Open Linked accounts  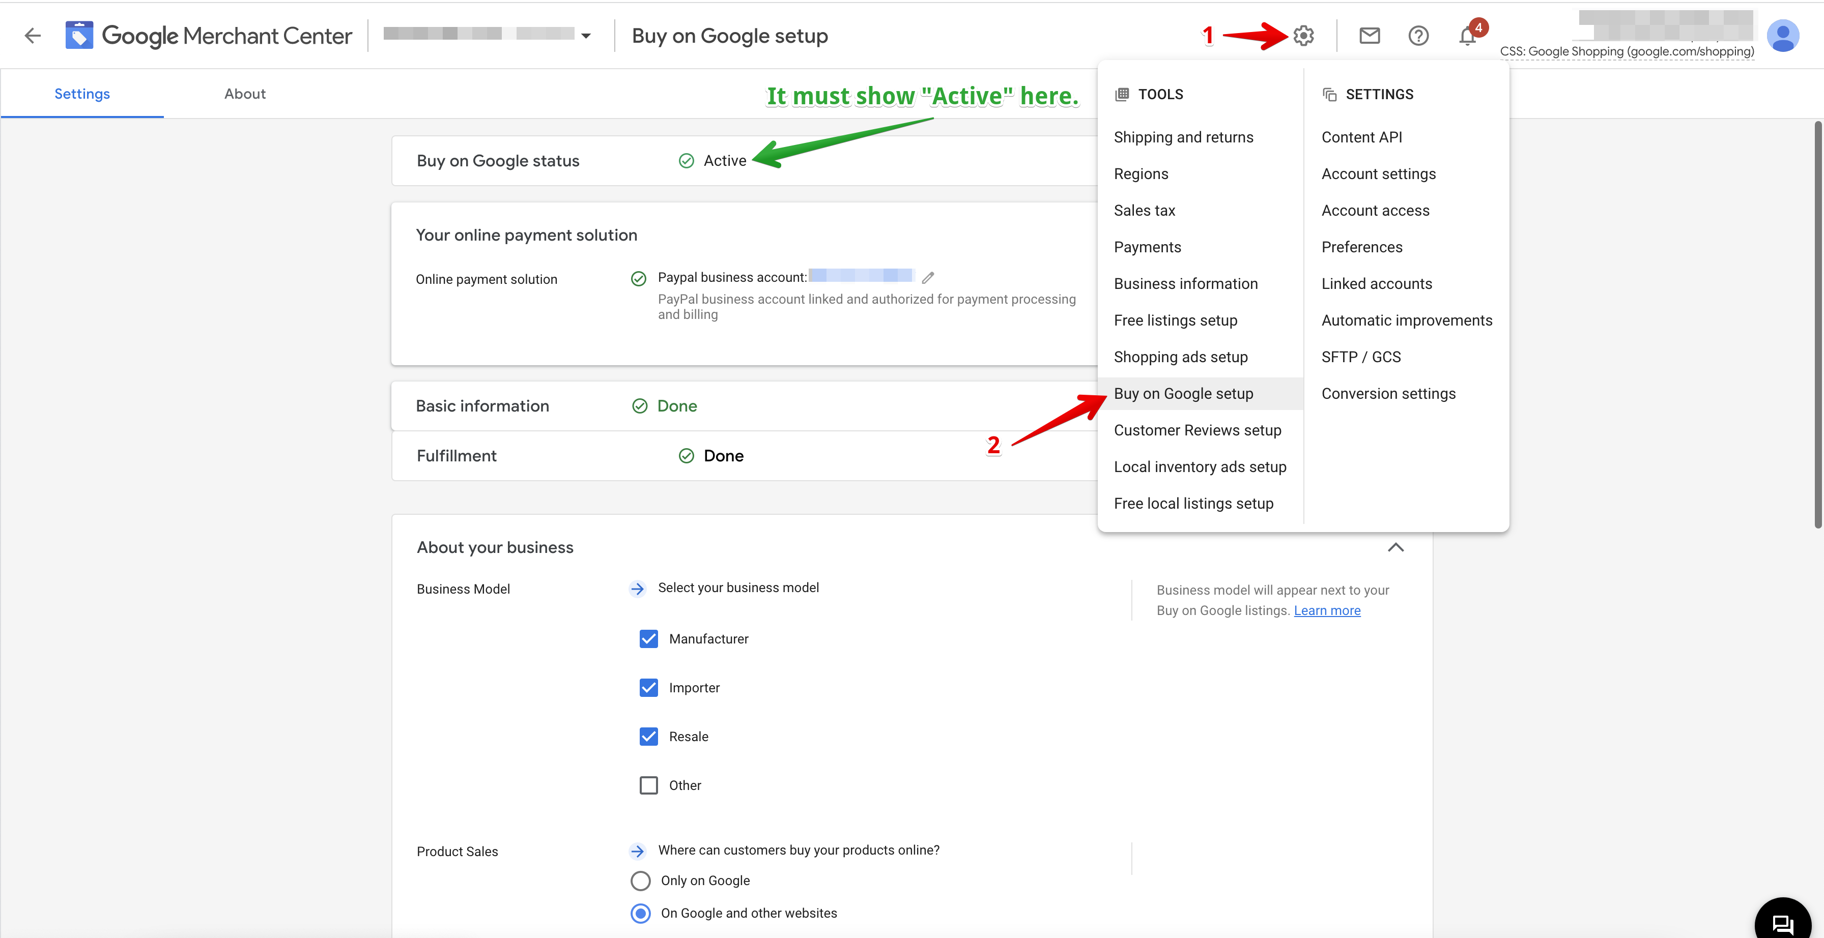tap(1377, 283)
